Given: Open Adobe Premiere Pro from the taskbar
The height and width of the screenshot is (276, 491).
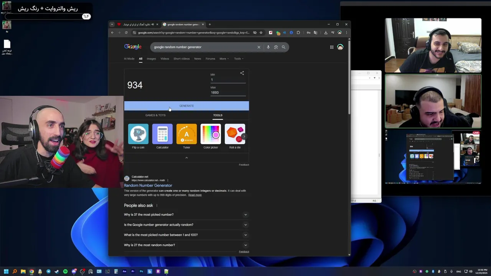Looking at the screenshot, I should [133, 271].
